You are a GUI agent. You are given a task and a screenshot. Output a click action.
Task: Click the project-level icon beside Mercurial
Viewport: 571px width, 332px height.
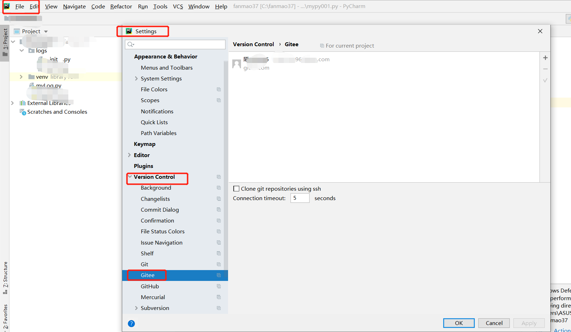coord(219,297)
